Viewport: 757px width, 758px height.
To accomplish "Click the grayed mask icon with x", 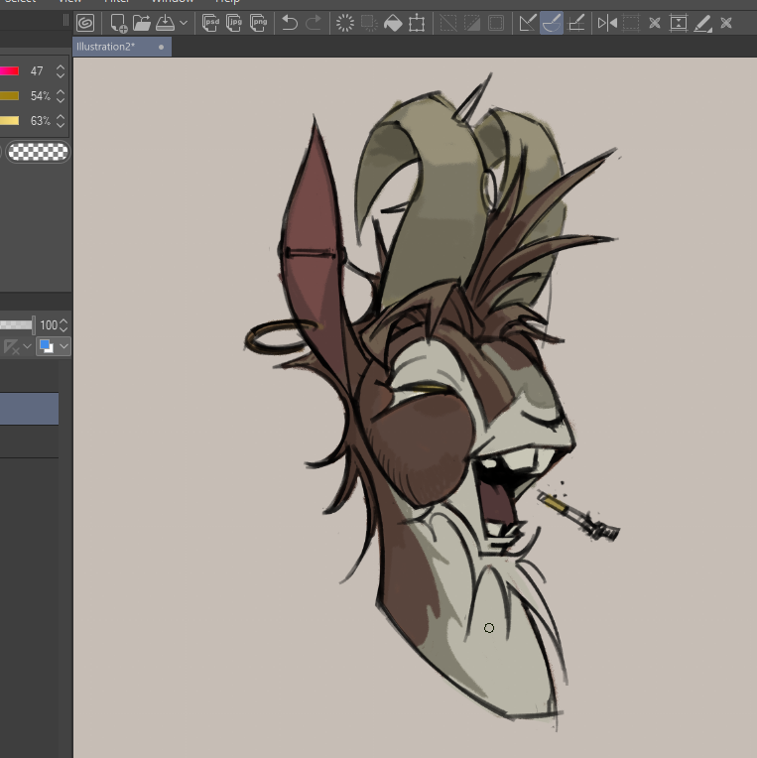I will coord(11,346).
